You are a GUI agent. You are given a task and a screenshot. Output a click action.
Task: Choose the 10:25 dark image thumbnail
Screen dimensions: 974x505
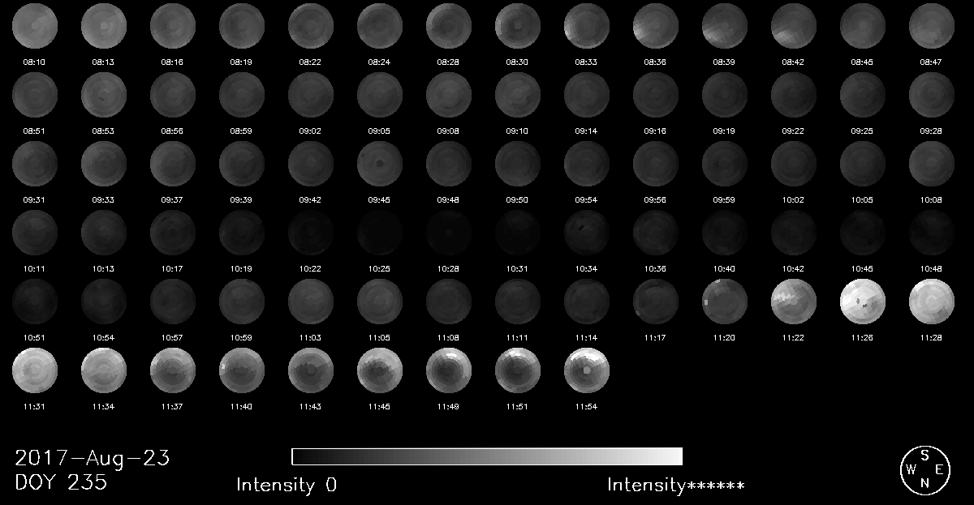[x=380, y=233]
